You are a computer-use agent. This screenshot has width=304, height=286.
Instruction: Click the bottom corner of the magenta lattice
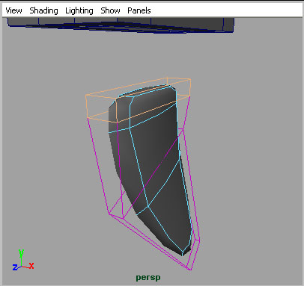coord(189,269)
